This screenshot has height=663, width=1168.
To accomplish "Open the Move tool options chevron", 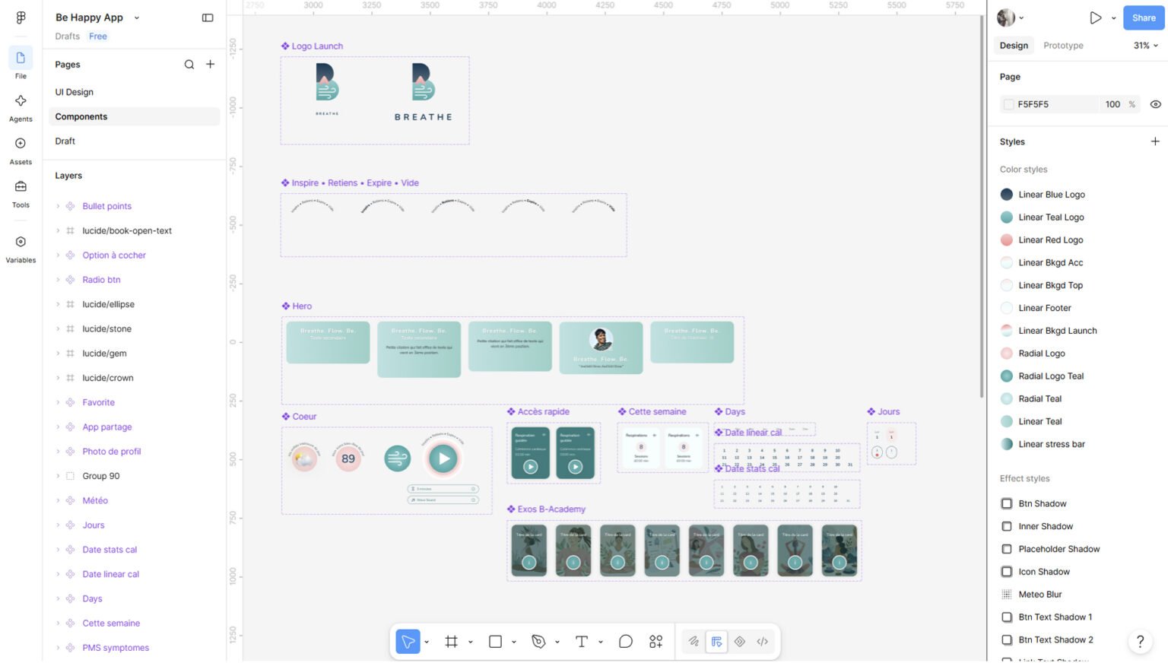I will (x=427, y=642).
